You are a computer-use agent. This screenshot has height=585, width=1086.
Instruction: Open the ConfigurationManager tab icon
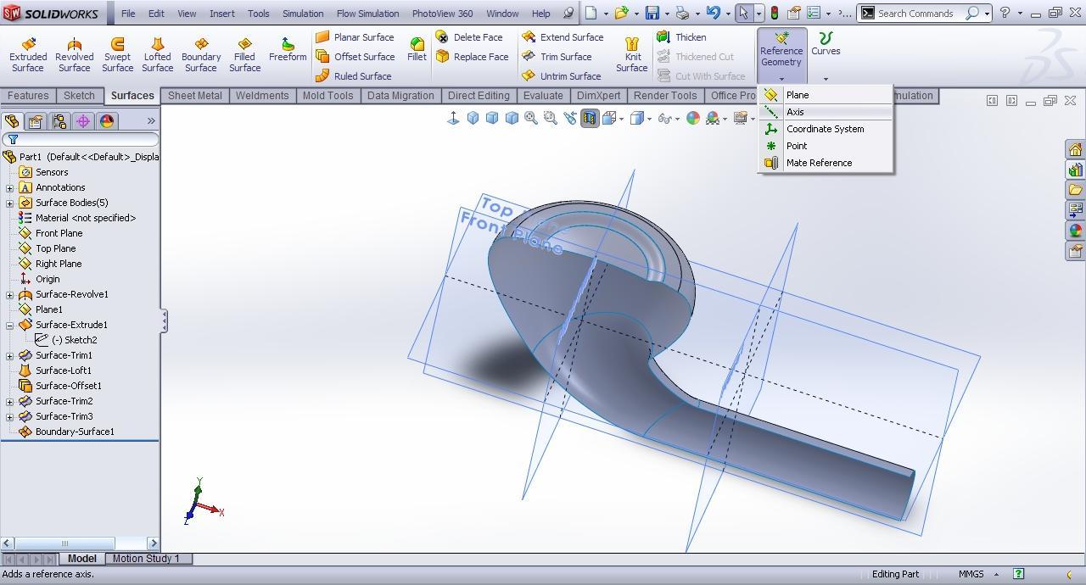point(59,121)
